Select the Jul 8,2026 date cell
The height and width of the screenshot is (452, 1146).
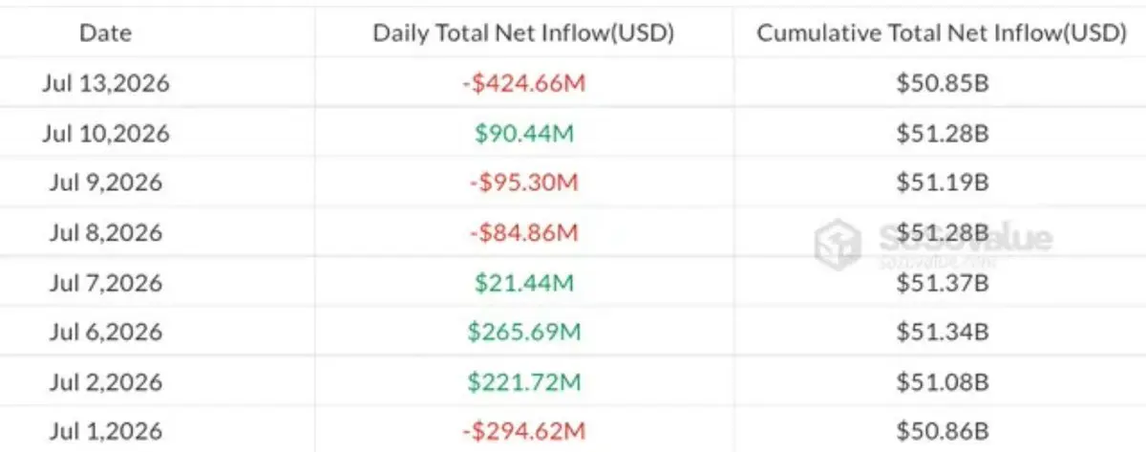point(105,232)
